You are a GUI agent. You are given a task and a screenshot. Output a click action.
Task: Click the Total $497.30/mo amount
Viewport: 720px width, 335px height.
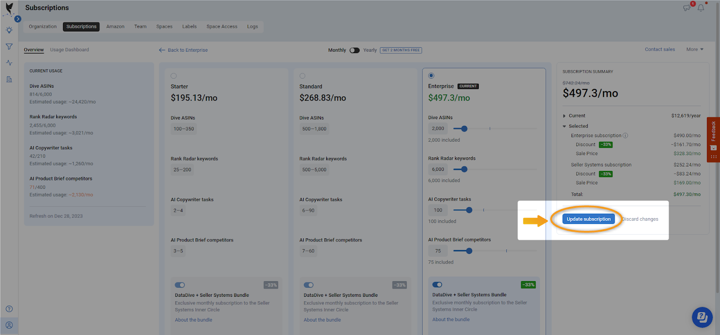pos(687,194)
